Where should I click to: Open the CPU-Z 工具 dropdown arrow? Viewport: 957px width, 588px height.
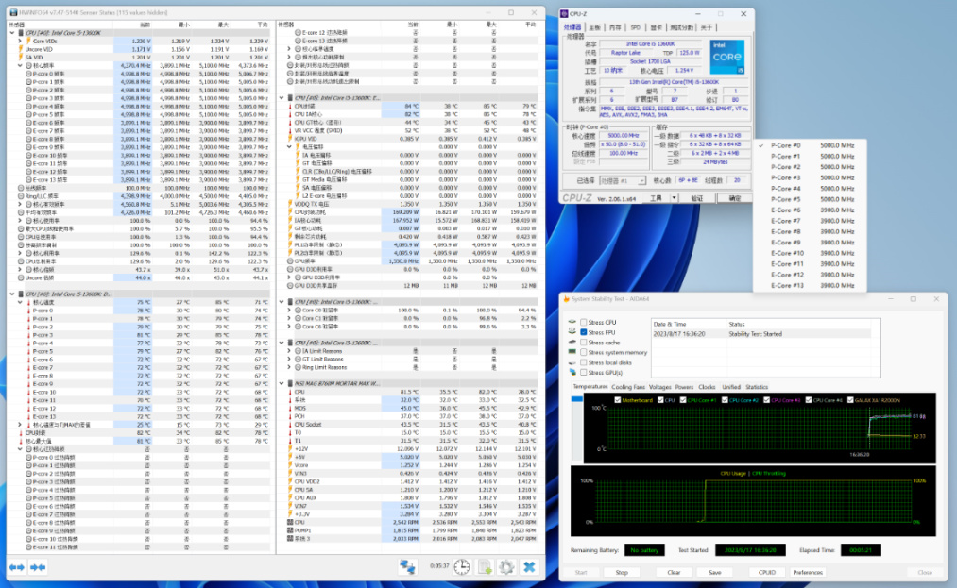click(672, 198)
